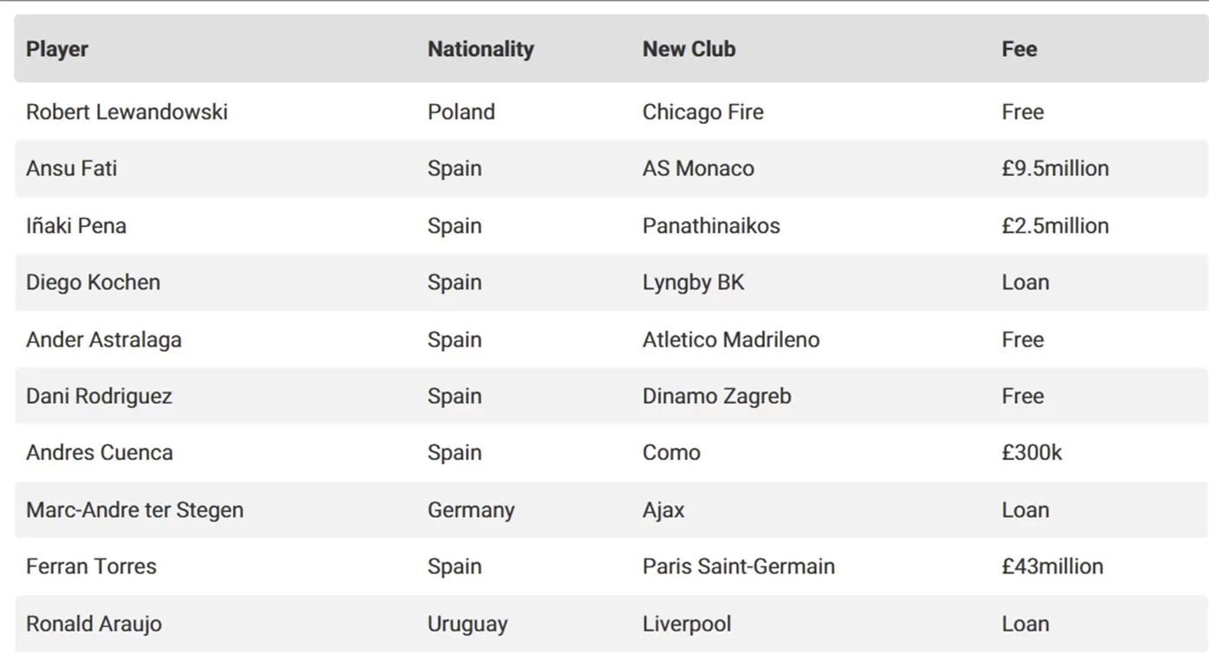
Task: Click the £300k fee for Andres Cuenca
Action: (1031, 452)
